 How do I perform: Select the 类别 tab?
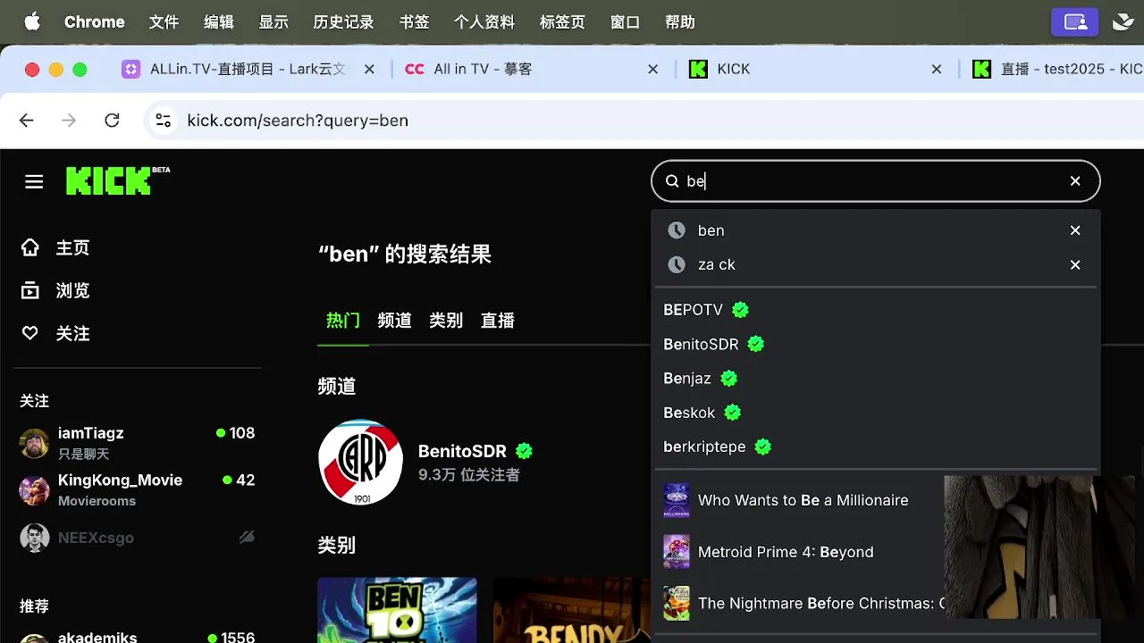tap(446, 321)
